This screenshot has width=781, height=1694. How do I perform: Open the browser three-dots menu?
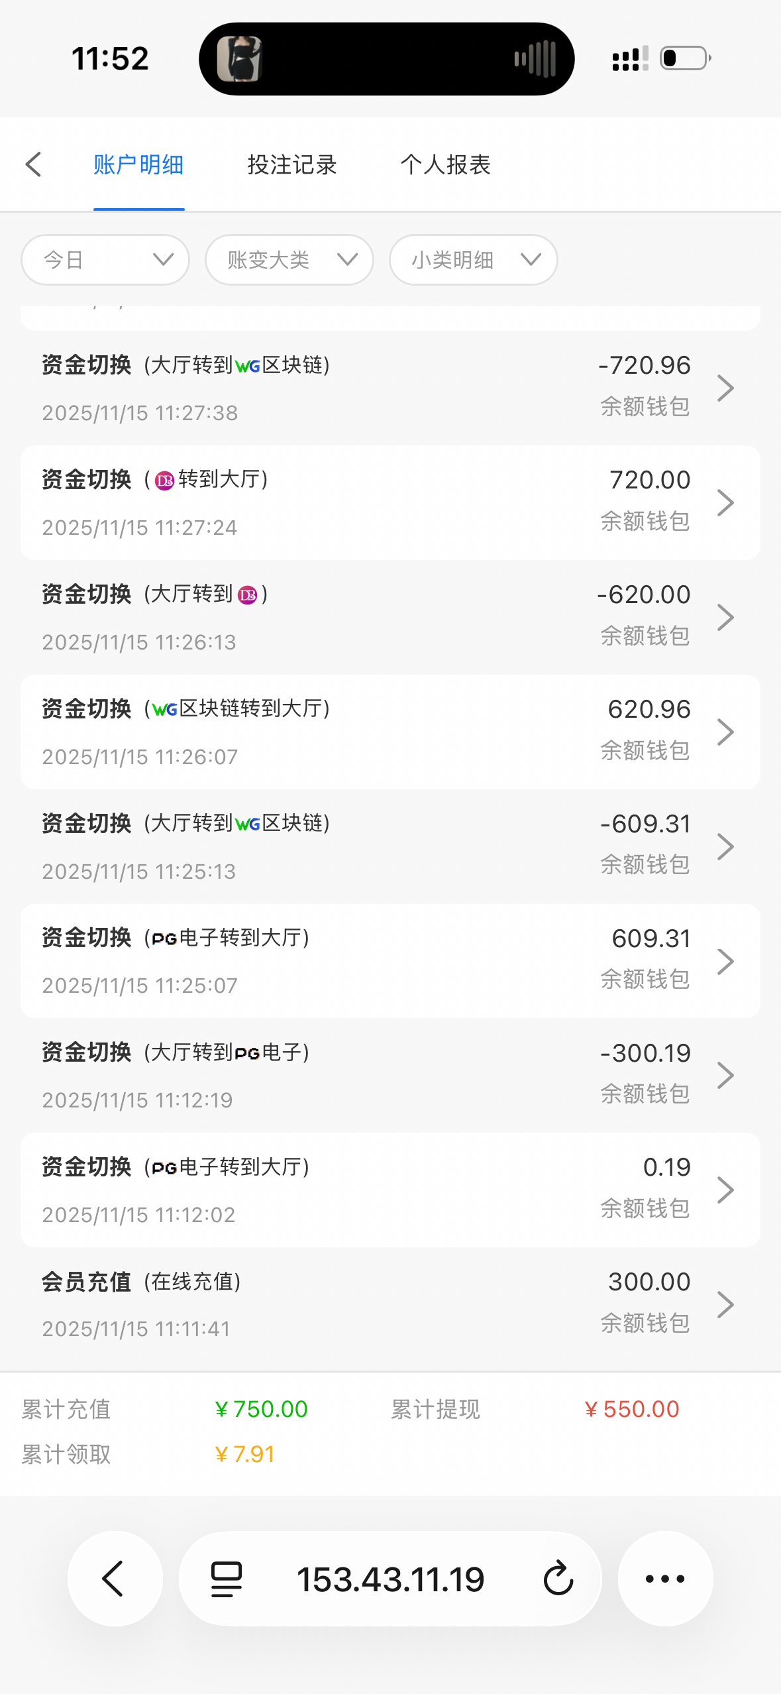point(665,1579)
